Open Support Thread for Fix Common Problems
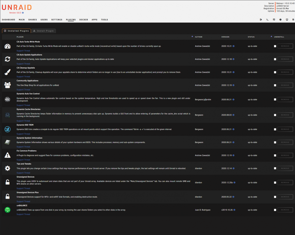 (23, 160)
